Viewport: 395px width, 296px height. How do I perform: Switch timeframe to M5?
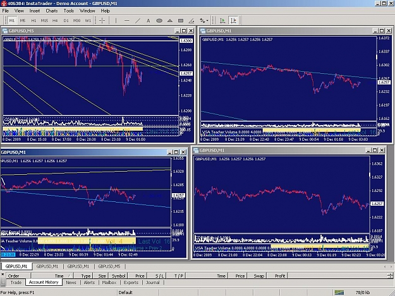click(x=23, y=21)
